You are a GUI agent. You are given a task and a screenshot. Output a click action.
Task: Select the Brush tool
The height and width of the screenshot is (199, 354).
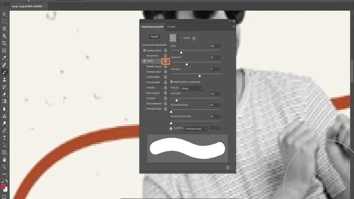[x=4, y=72]
